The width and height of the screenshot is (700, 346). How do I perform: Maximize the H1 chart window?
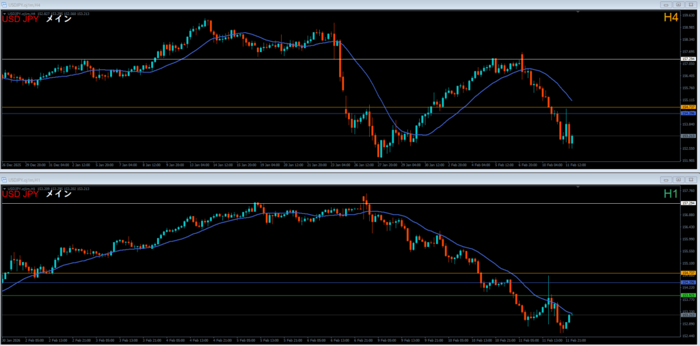pyautogui.click(x=679, y=178)
